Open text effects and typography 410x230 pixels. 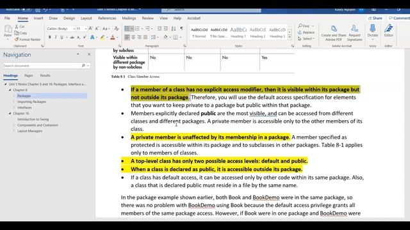[x=92, y=37]
